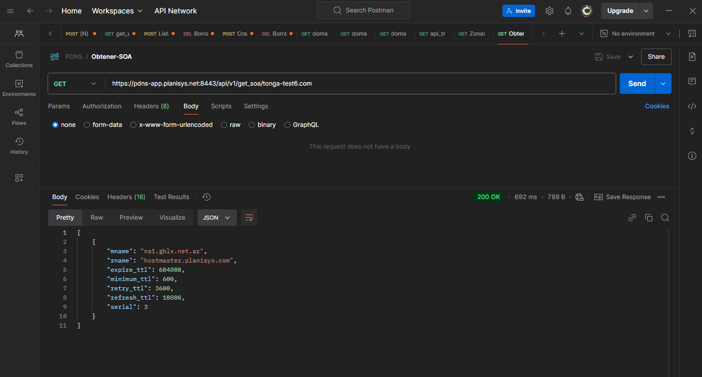Click the Invite button

pos(518,11)
